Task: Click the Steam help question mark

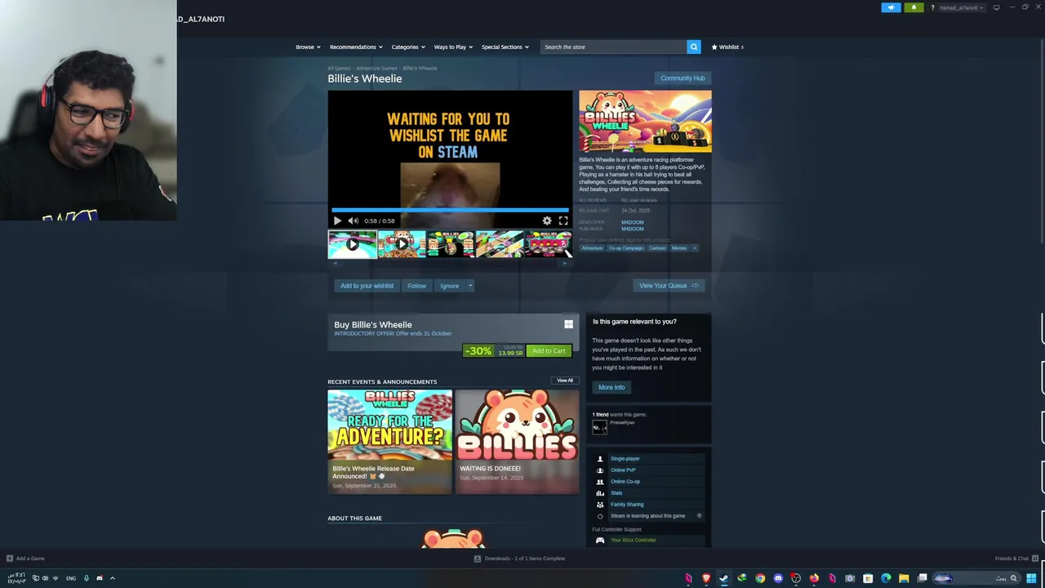Action: pyautogui.click(x=932, y=7)
